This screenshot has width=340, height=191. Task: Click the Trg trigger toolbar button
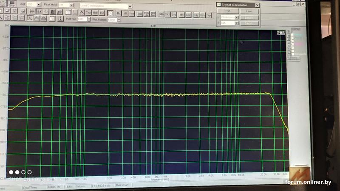88,13
